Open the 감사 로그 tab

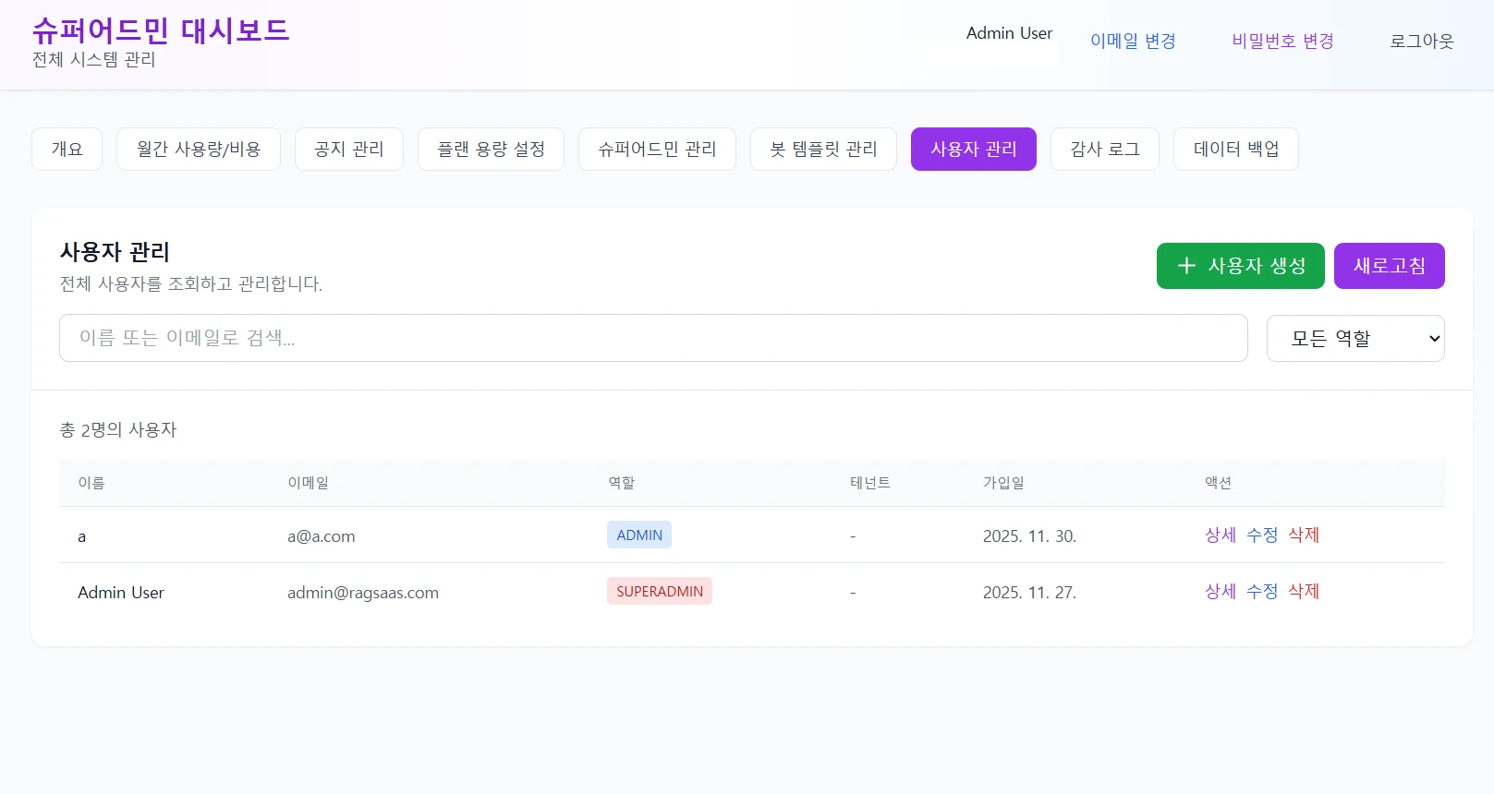point(1104,150)
